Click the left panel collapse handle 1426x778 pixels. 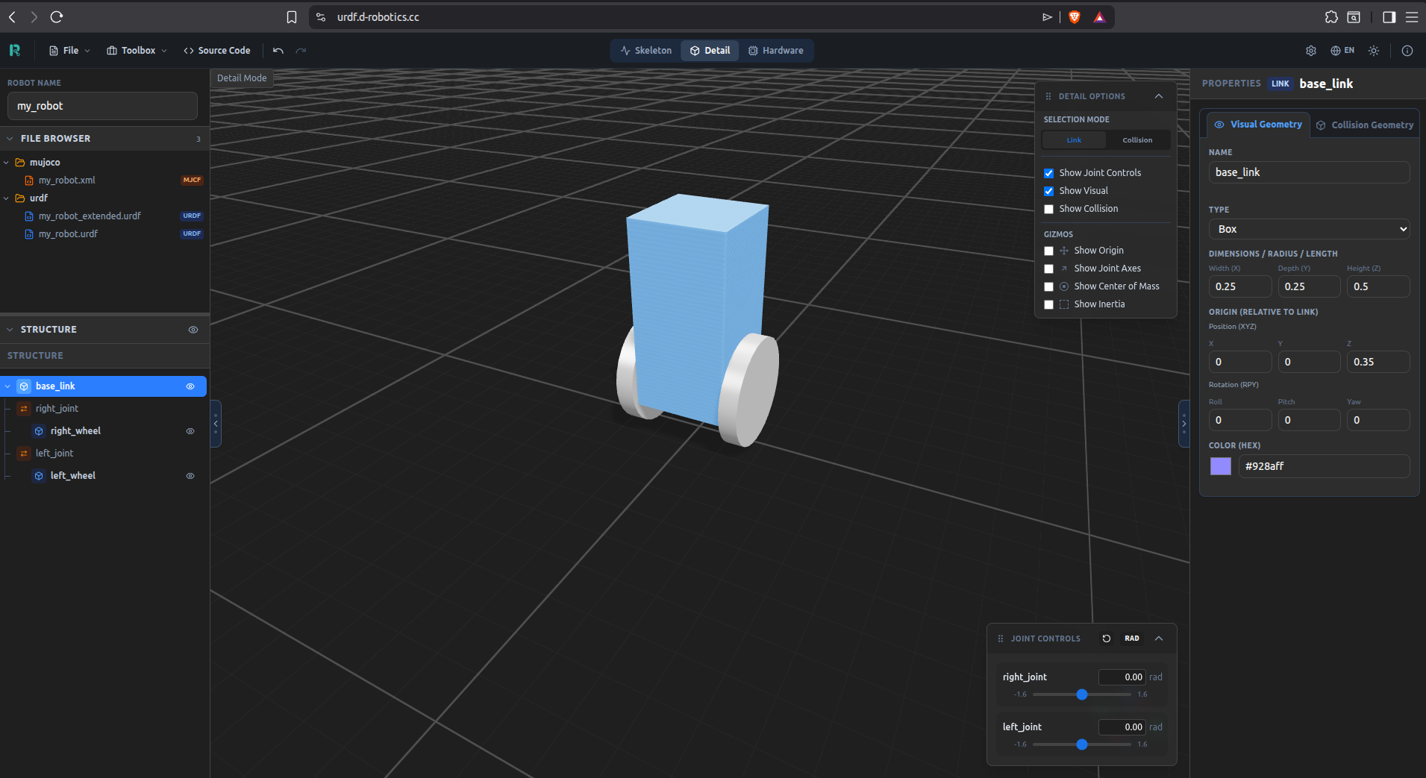[x=216, y=424]
